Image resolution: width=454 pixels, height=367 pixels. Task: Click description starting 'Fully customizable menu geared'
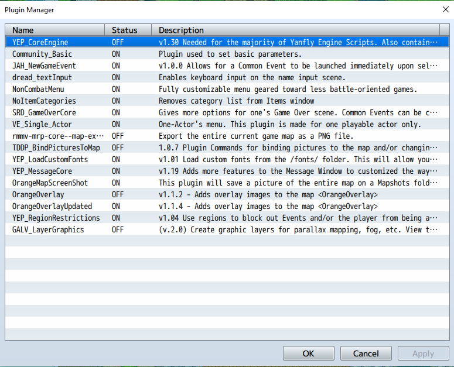288,89
